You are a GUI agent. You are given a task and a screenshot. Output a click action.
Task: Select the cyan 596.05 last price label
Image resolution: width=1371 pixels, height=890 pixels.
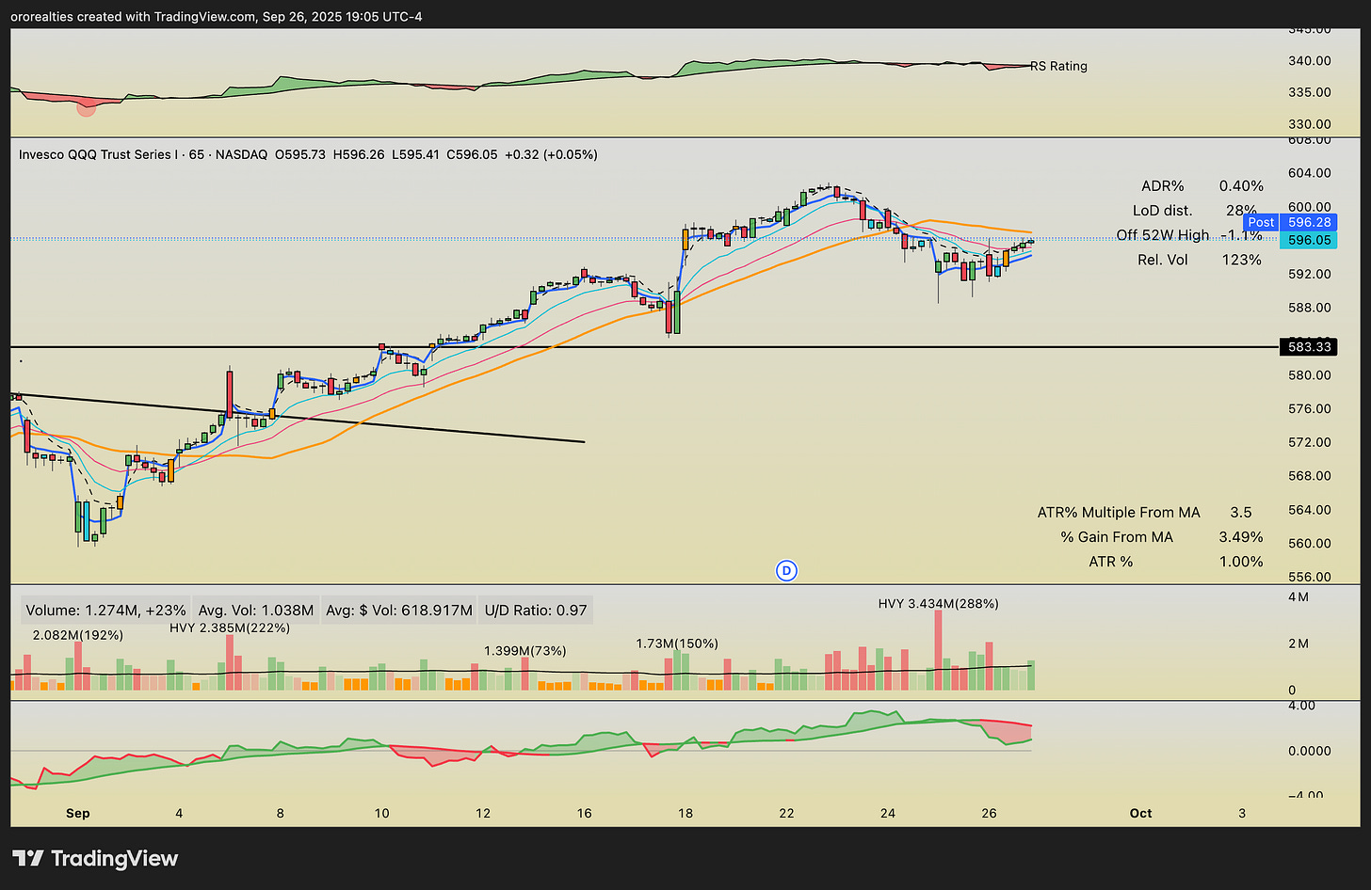(x=1309, y=240)
